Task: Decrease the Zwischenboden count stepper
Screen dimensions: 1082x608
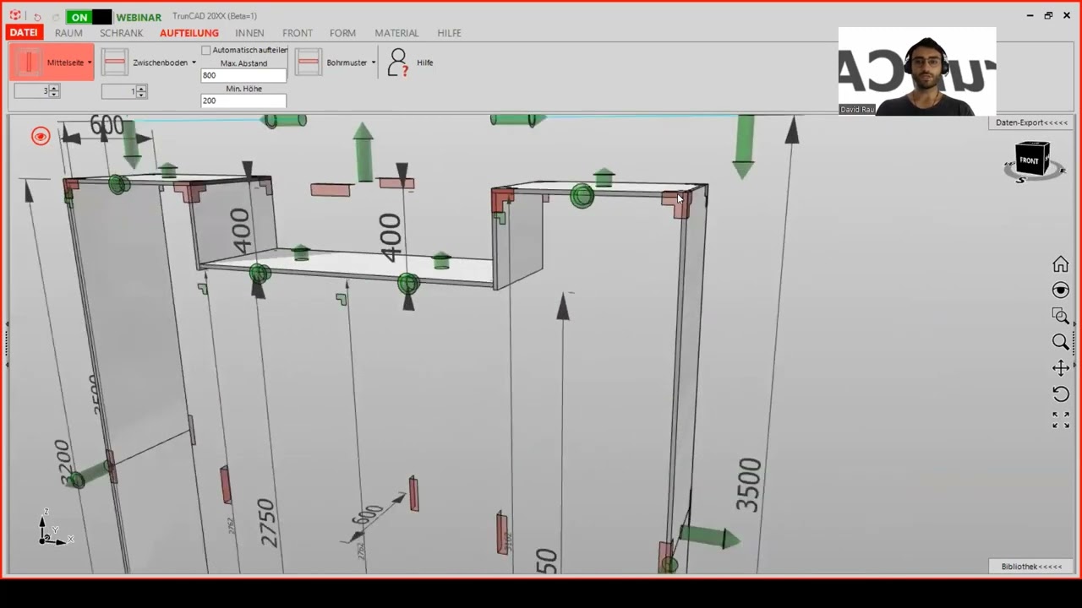Action: 141,94
